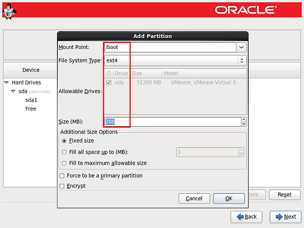304x228 pixels.
Task: Click the Hard Drives label
Action: click(x=26, y=83)
